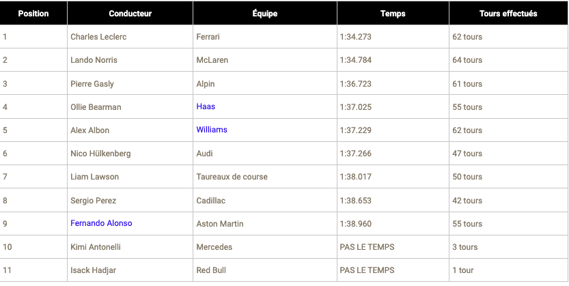Click Kimi Antonelli's PAS LE TEMPS cell
This screenshot has height=286, width=569.
click(367, 246)
